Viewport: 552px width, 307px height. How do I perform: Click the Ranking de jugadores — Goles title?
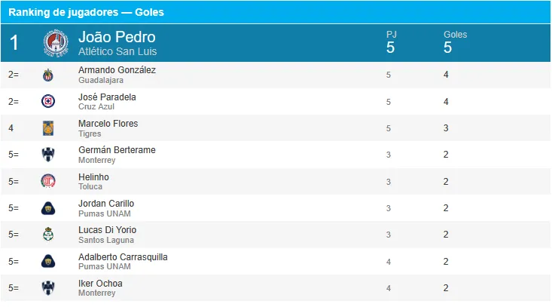pos(86,12)
